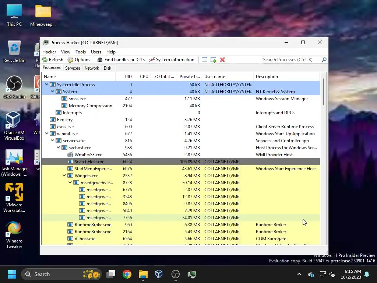Launch Chrome from the taskbar

click(x=127, y=274)
